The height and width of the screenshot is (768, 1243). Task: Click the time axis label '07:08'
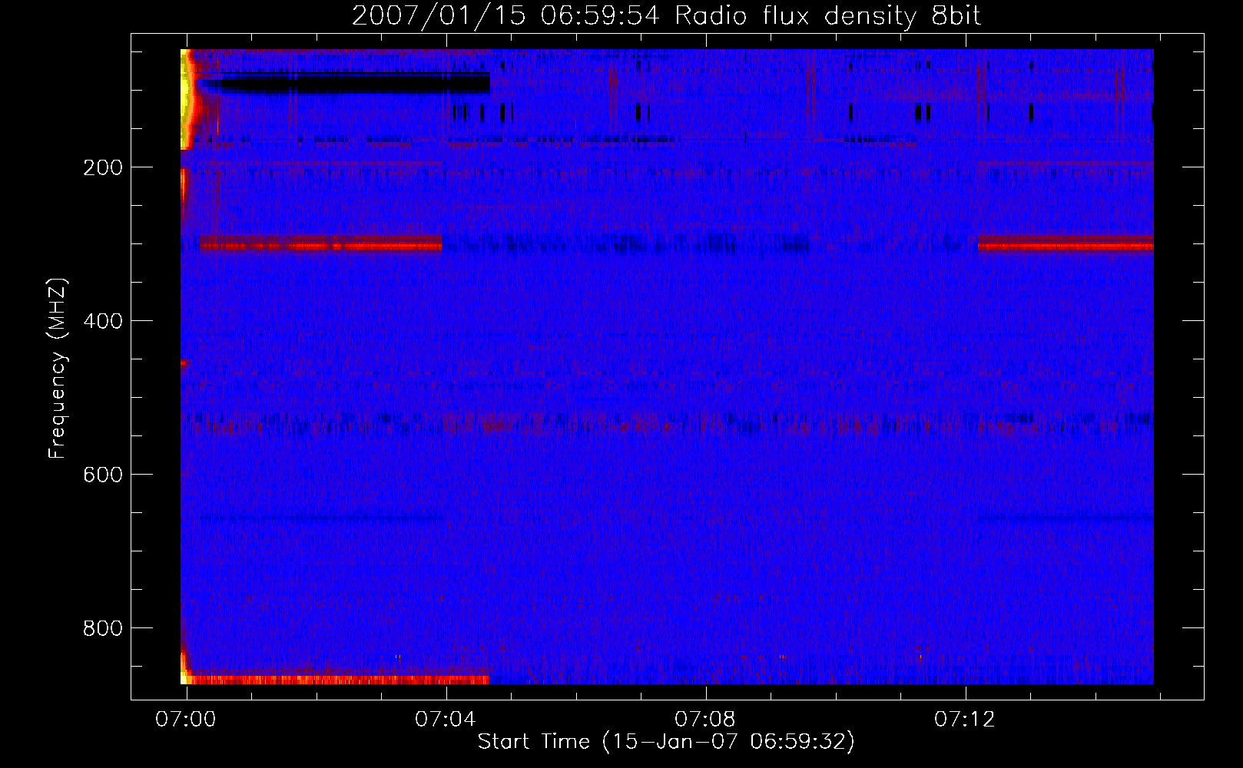[x=705, y=720]
